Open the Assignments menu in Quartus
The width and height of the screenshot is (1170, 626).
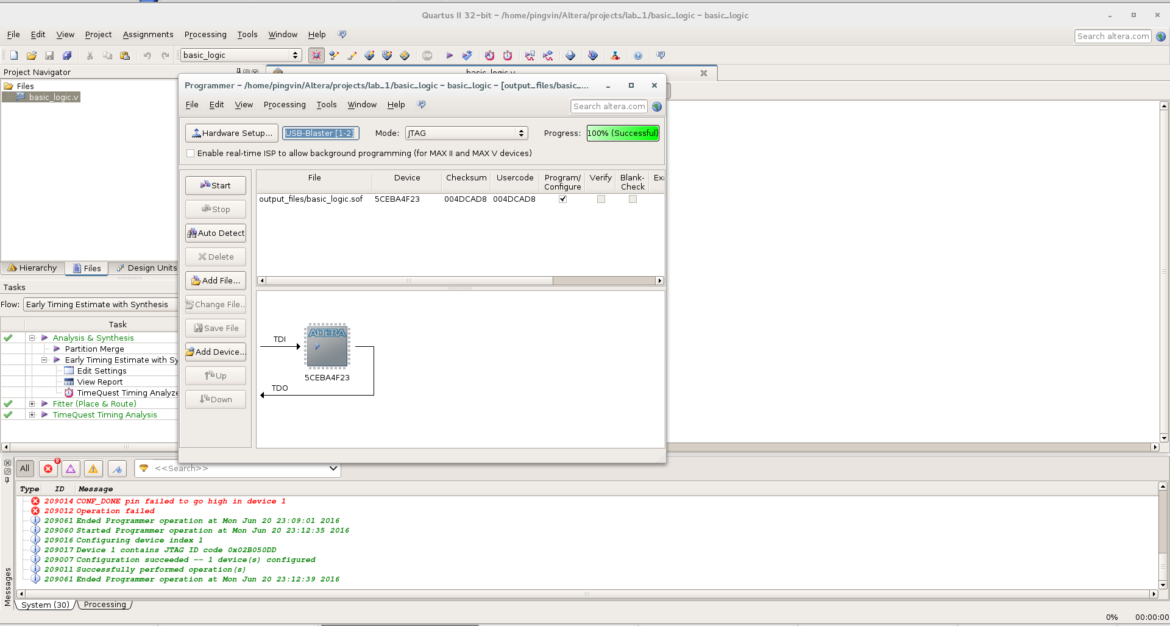pos(148,35)
